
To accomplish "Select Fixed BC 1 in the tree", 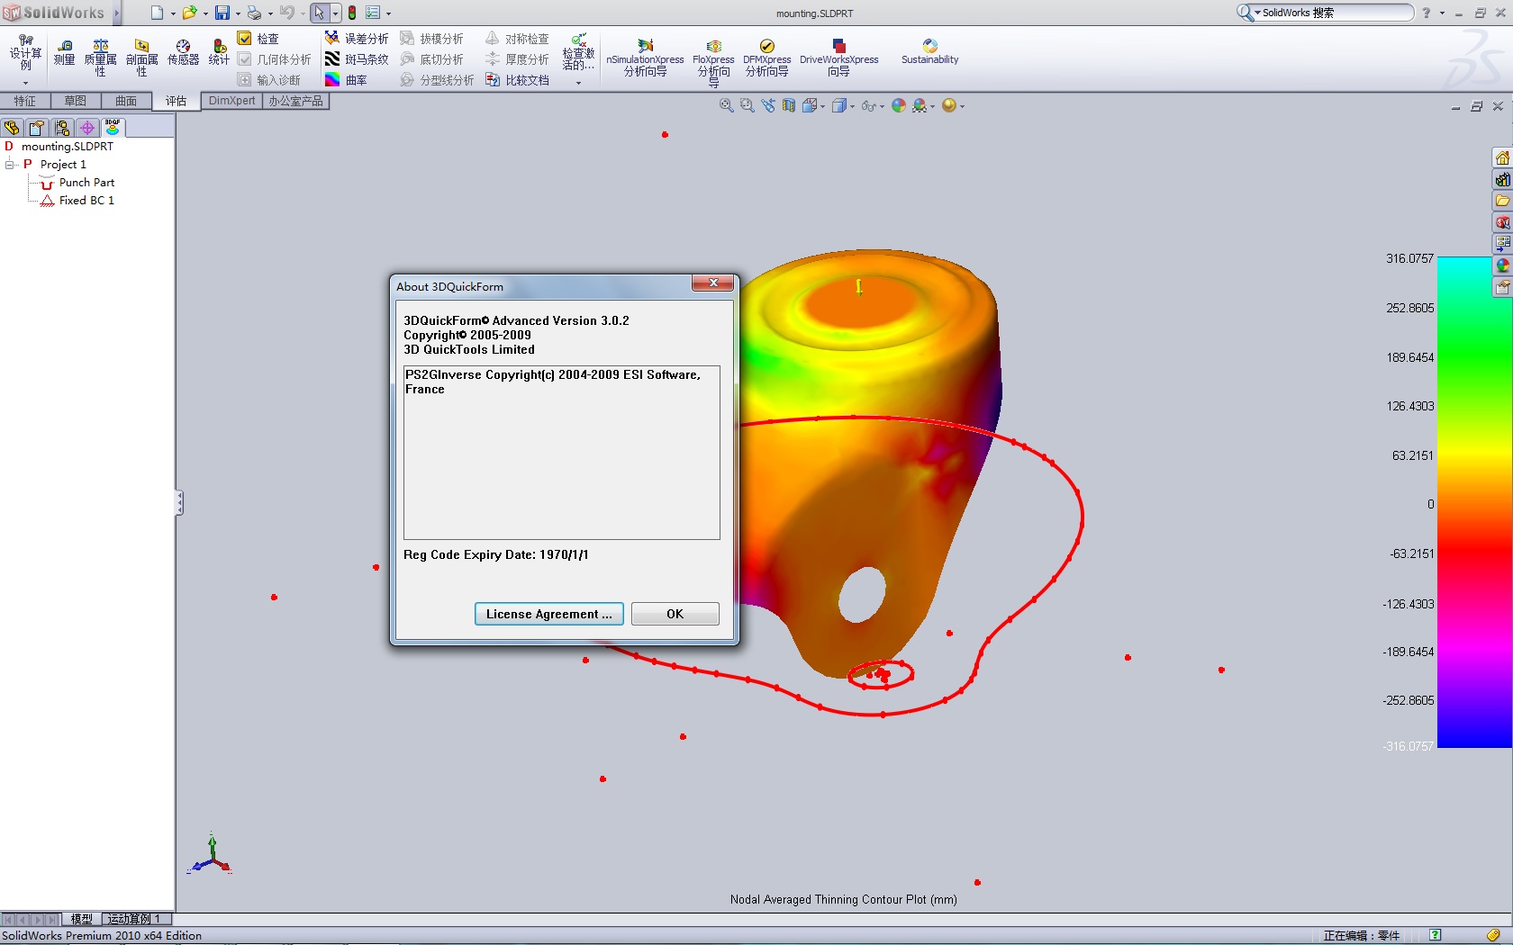I will coord(86,201).
